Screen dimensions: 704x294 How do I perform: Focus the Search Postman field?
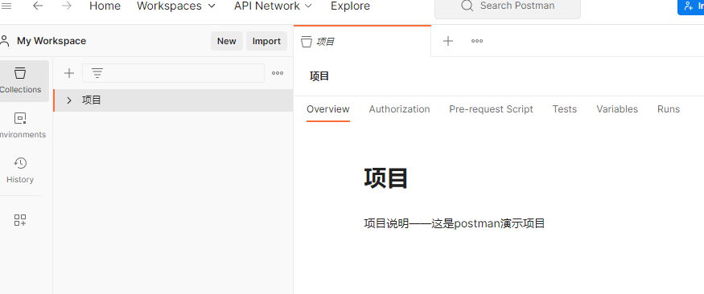(508, 6)
